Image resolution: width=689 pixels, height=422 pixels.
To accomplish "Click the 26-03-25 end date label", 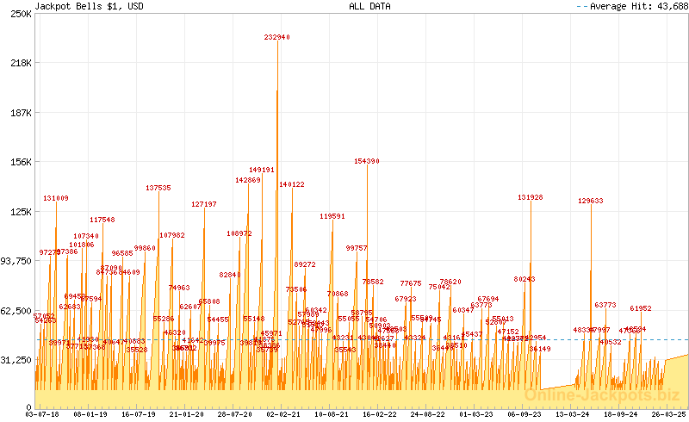I will 667,413.
